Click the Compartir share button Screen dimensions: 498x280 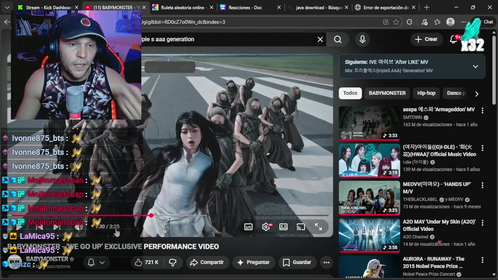[207, 262]
